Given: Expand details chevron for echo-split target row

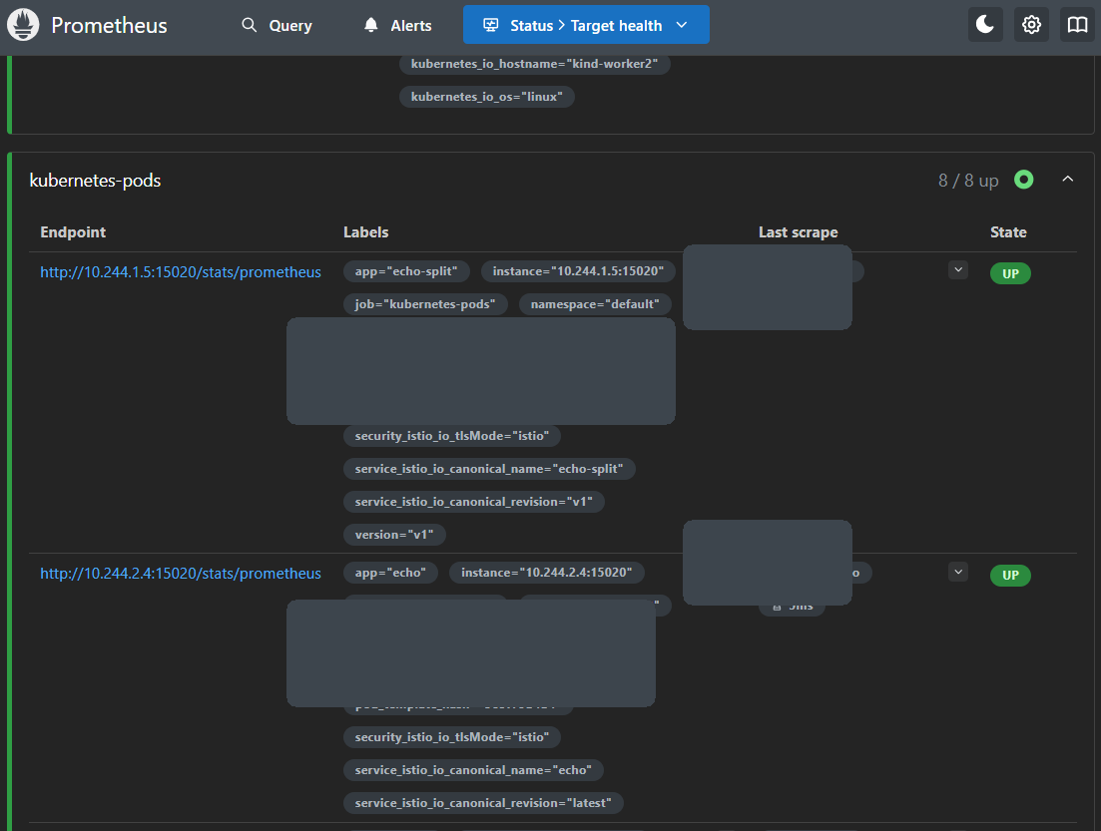Looking at the screenshot, I should 958,270.
